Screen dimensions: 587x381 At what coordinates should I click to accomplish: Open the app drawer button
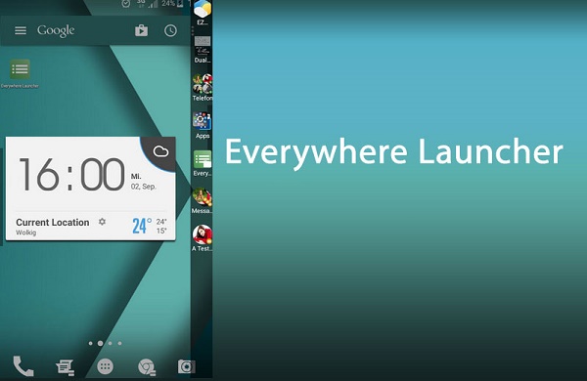click(106, 366)
